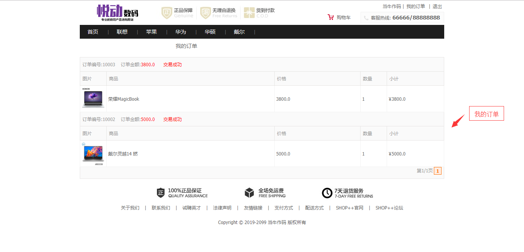
Task: Choose the 华硕 navigation item
Action: (x=210, y=32)
